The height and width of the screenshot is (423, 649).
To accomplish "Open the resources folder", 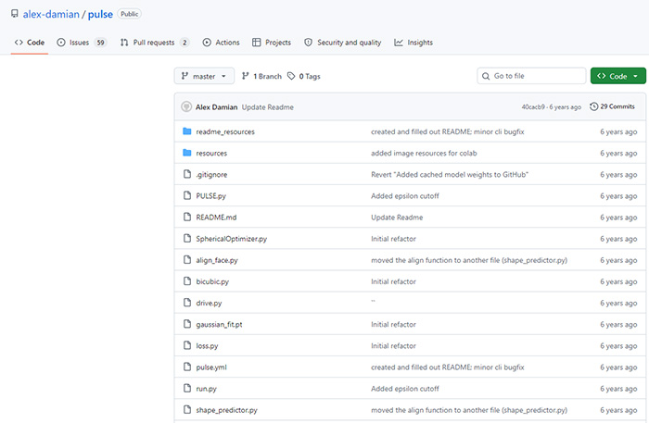I will tap(211, 154).
